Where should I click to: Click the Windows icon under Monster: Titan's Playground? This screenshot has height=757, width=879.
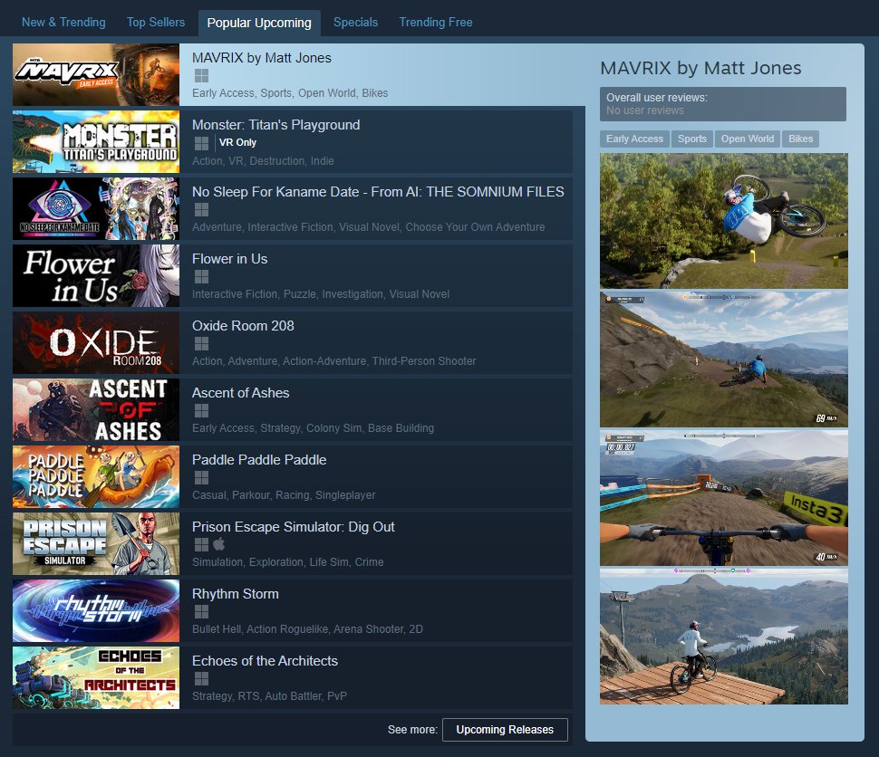click(x=200, y=142)
